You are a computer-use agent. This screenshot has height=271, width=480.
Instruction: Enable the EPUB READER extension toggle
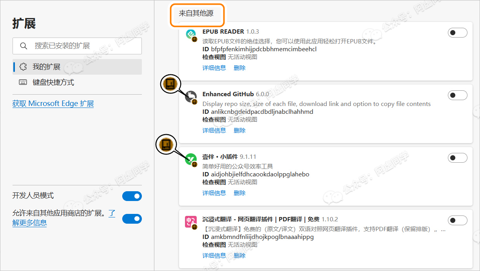point(457,33)
